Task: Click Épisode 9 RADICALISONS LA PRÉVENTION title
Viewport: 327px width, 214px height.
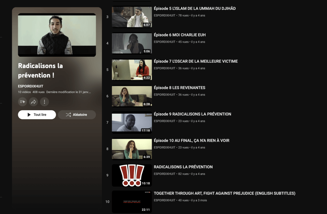Action: (192, 114)
